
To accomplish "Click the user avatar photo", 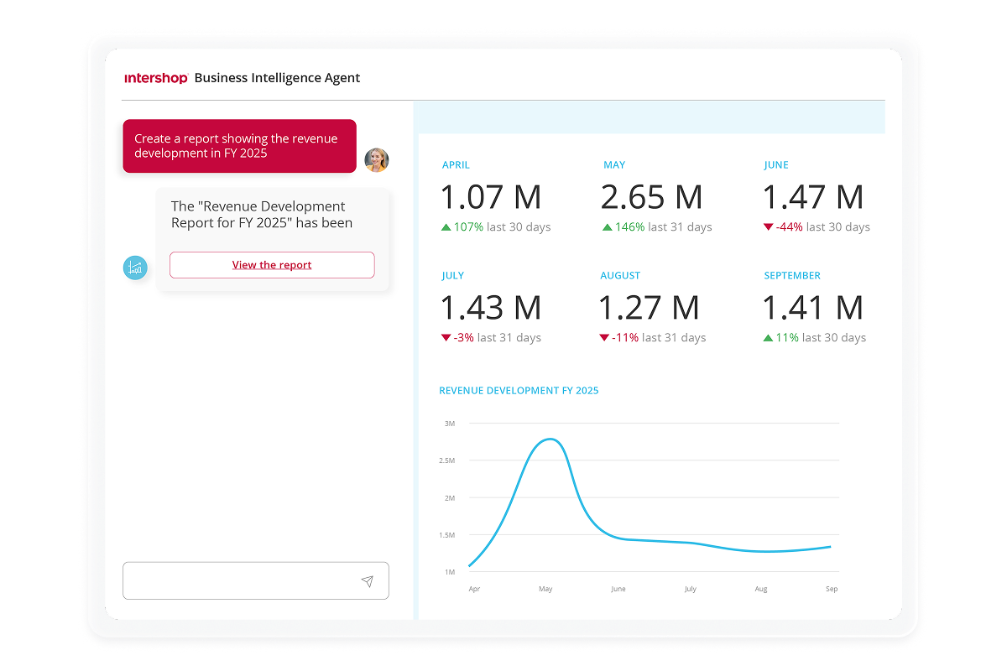I will pyautogui.click(x=377, y=159).
